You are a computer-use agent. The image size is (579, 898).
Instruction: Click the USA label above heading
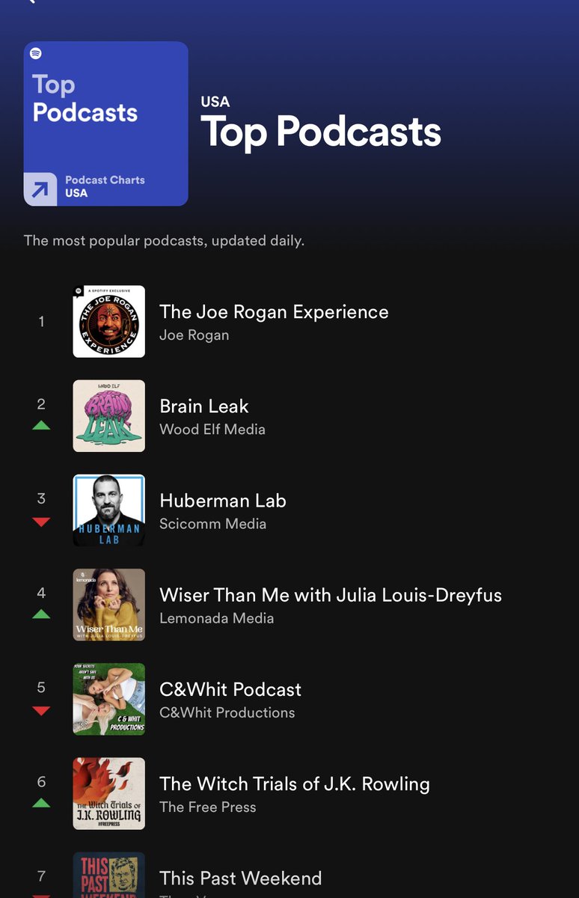click(215, 102)
